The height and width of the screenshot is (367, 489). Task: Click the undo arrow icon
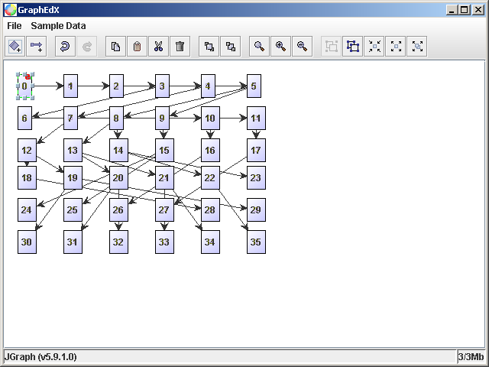point(65,47)
